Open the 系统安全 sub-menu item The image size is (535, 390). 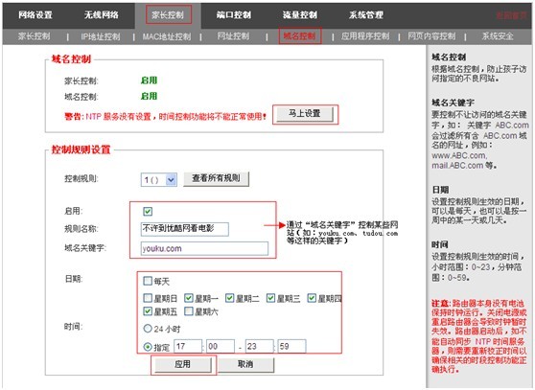pyautogui.click(x=498, y=36)
